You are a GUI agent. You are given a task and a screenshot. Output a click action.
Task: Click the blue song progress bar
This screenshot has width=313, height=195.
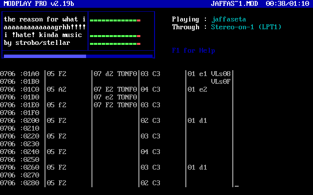45,57
